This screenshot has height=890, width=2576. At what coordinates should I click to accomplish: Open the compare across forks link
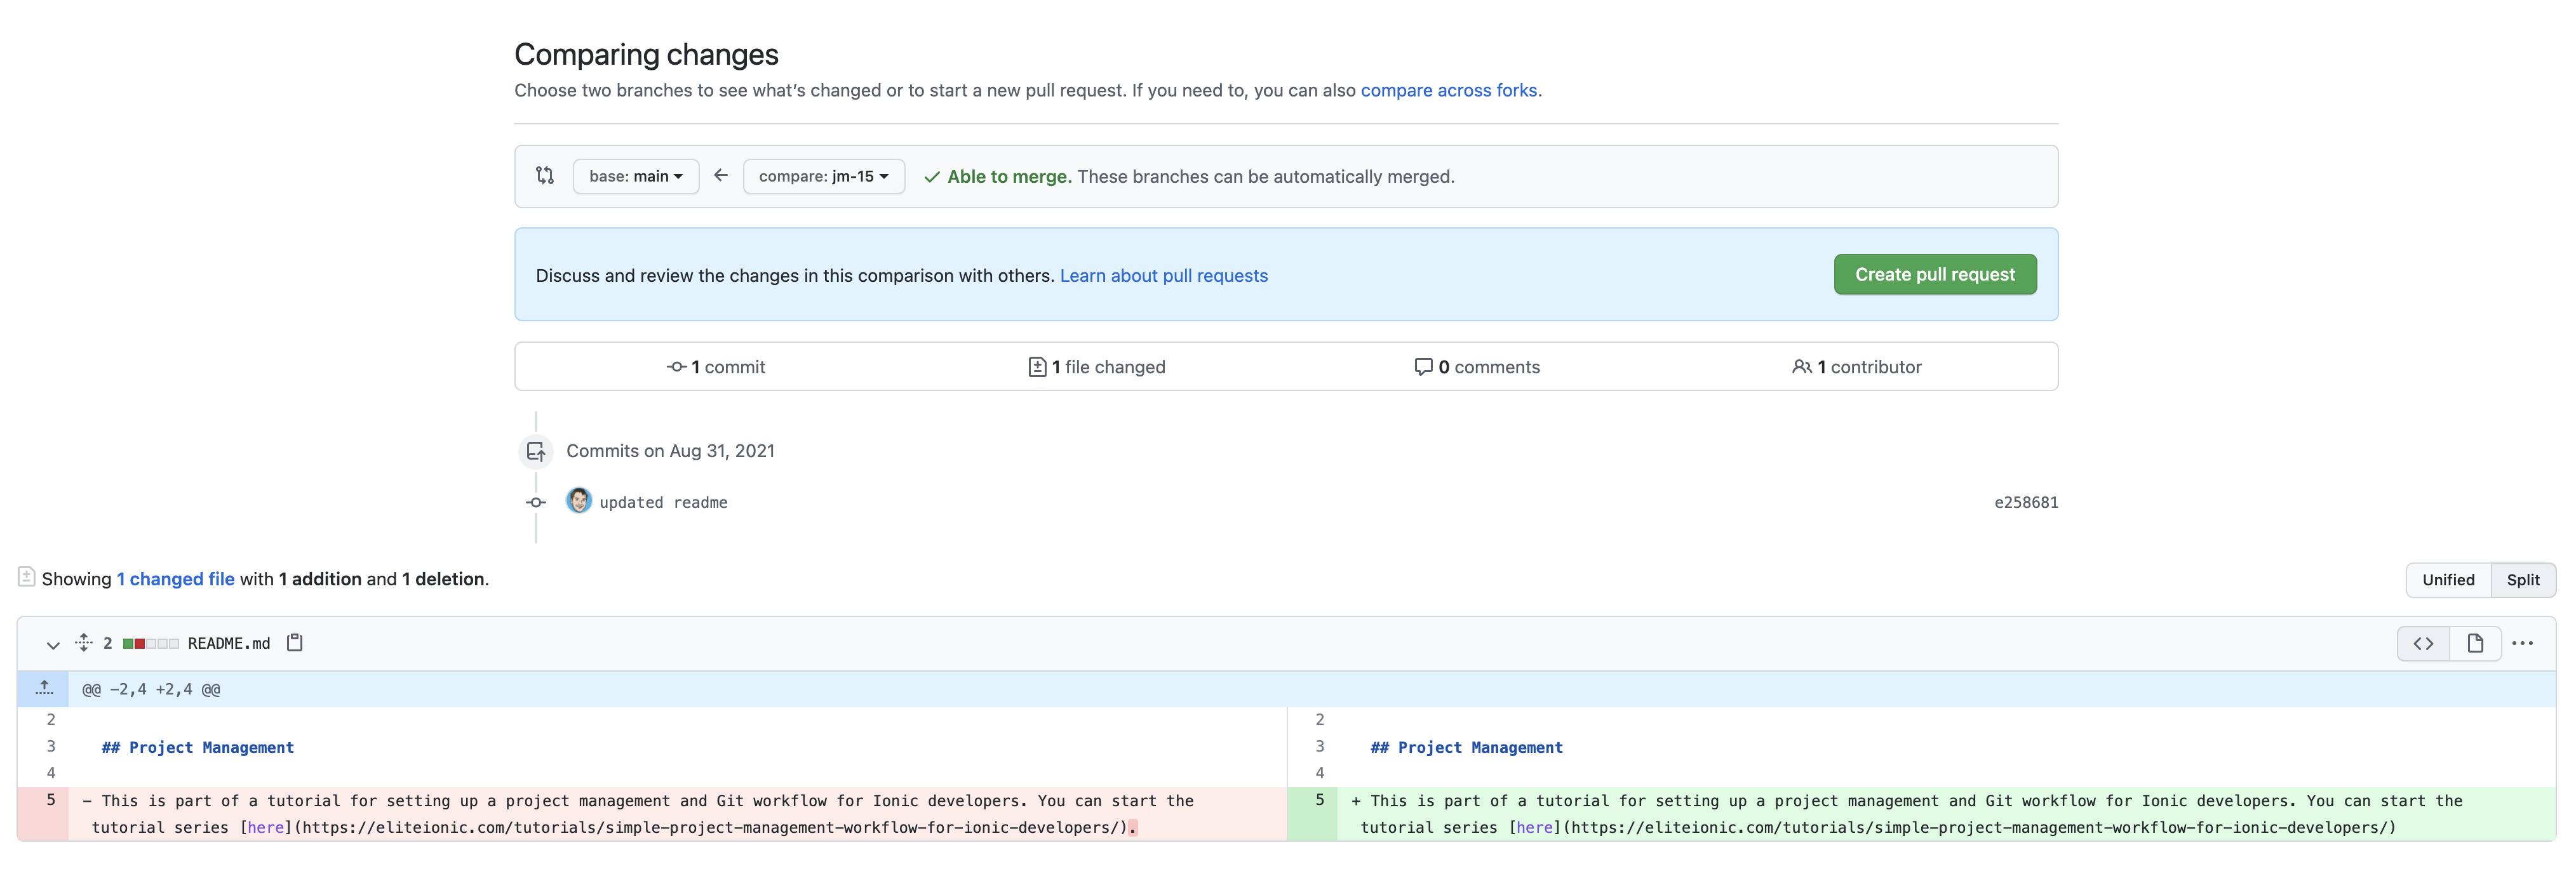coord(1448,90)
